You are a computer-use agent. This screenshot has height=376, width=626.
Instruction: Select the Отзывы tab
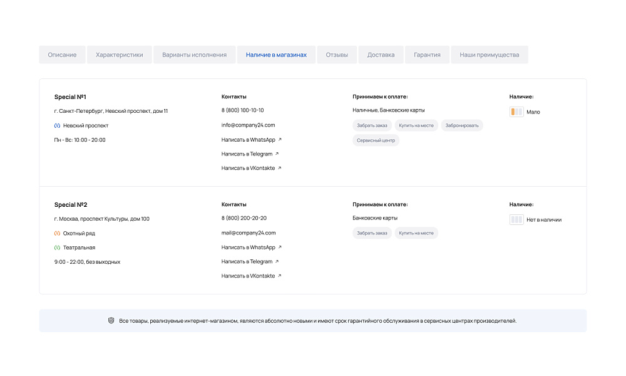click(337, 55)
